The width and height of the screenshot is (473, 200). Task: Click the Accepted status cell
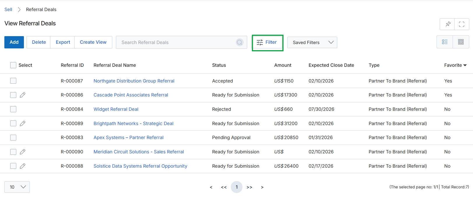click(222, 81)
